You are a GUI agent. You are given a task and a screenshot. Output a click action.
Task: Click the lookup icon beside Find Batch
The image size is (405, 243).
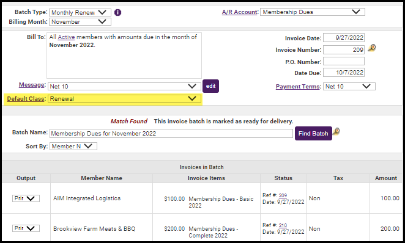(336, 132)
